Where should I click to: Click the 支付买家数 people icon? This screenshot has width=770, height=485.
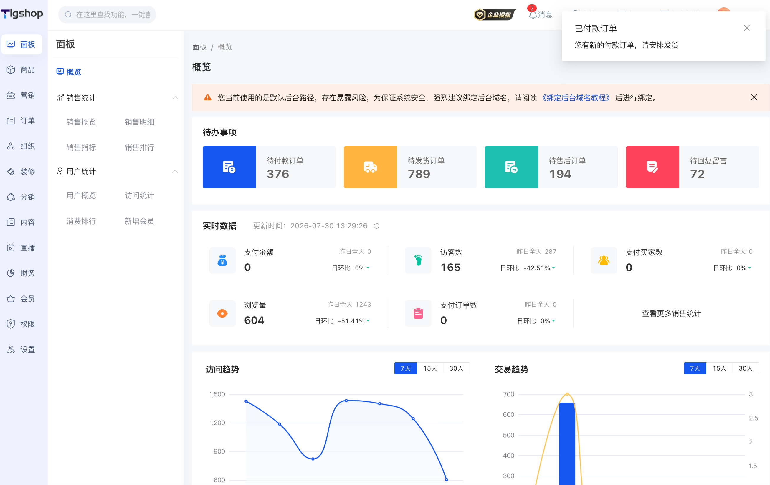pyautogui.click(x=604, y=260)
